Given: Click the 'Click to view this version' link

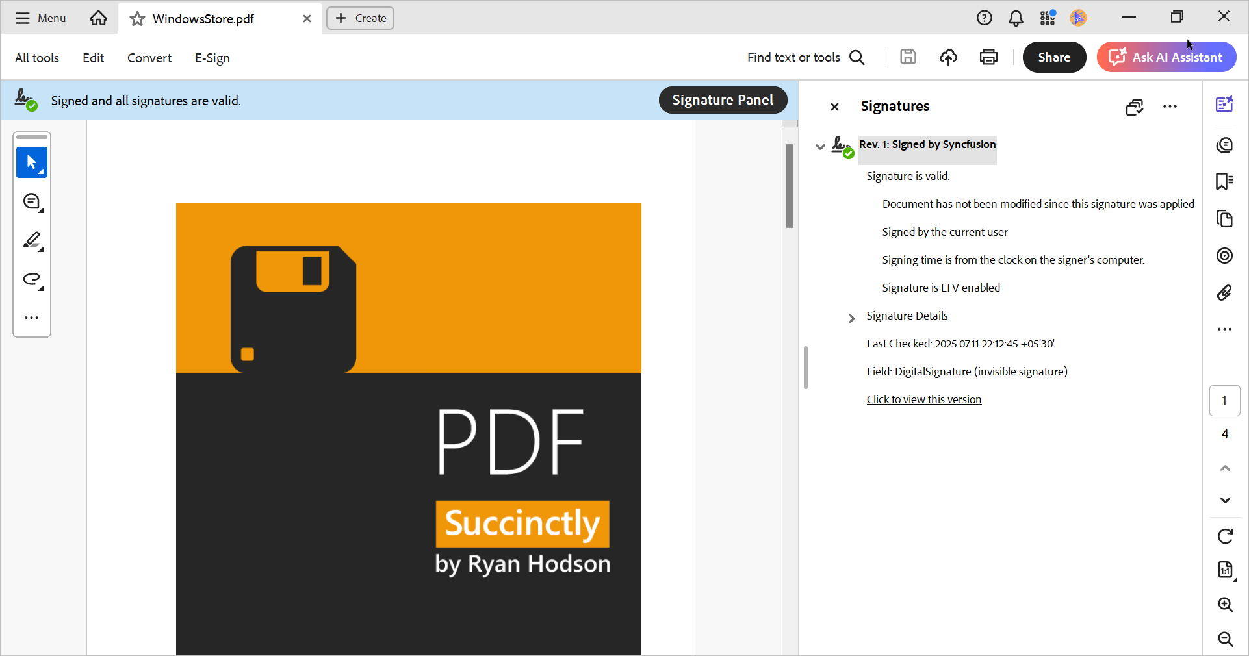Looking at the screenshot, I should [x=924, y=399].
